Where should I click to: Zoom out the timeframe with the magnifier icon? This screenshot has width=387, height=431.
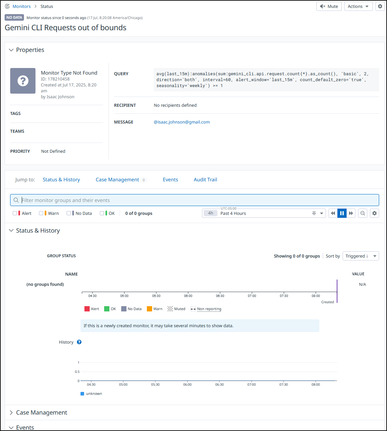(363, 213)
